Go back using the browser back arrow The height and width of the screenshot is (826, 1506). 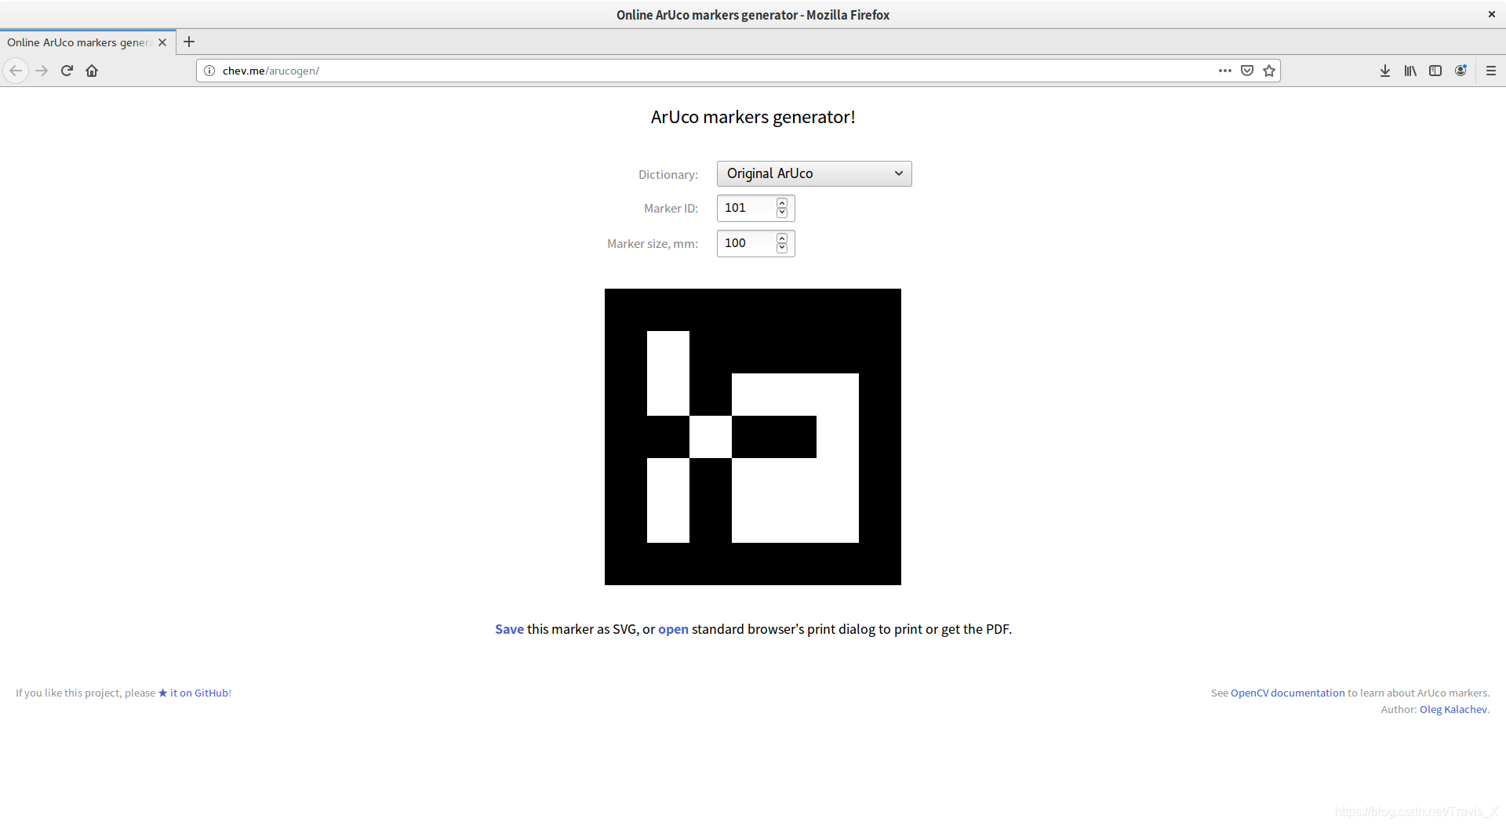tap(16, 71)
